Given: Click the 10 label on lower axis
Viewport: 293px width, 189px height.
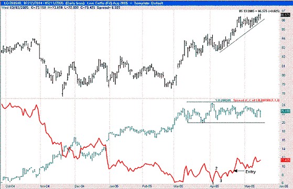Looking at the screenshot, I should coord(283,166).
